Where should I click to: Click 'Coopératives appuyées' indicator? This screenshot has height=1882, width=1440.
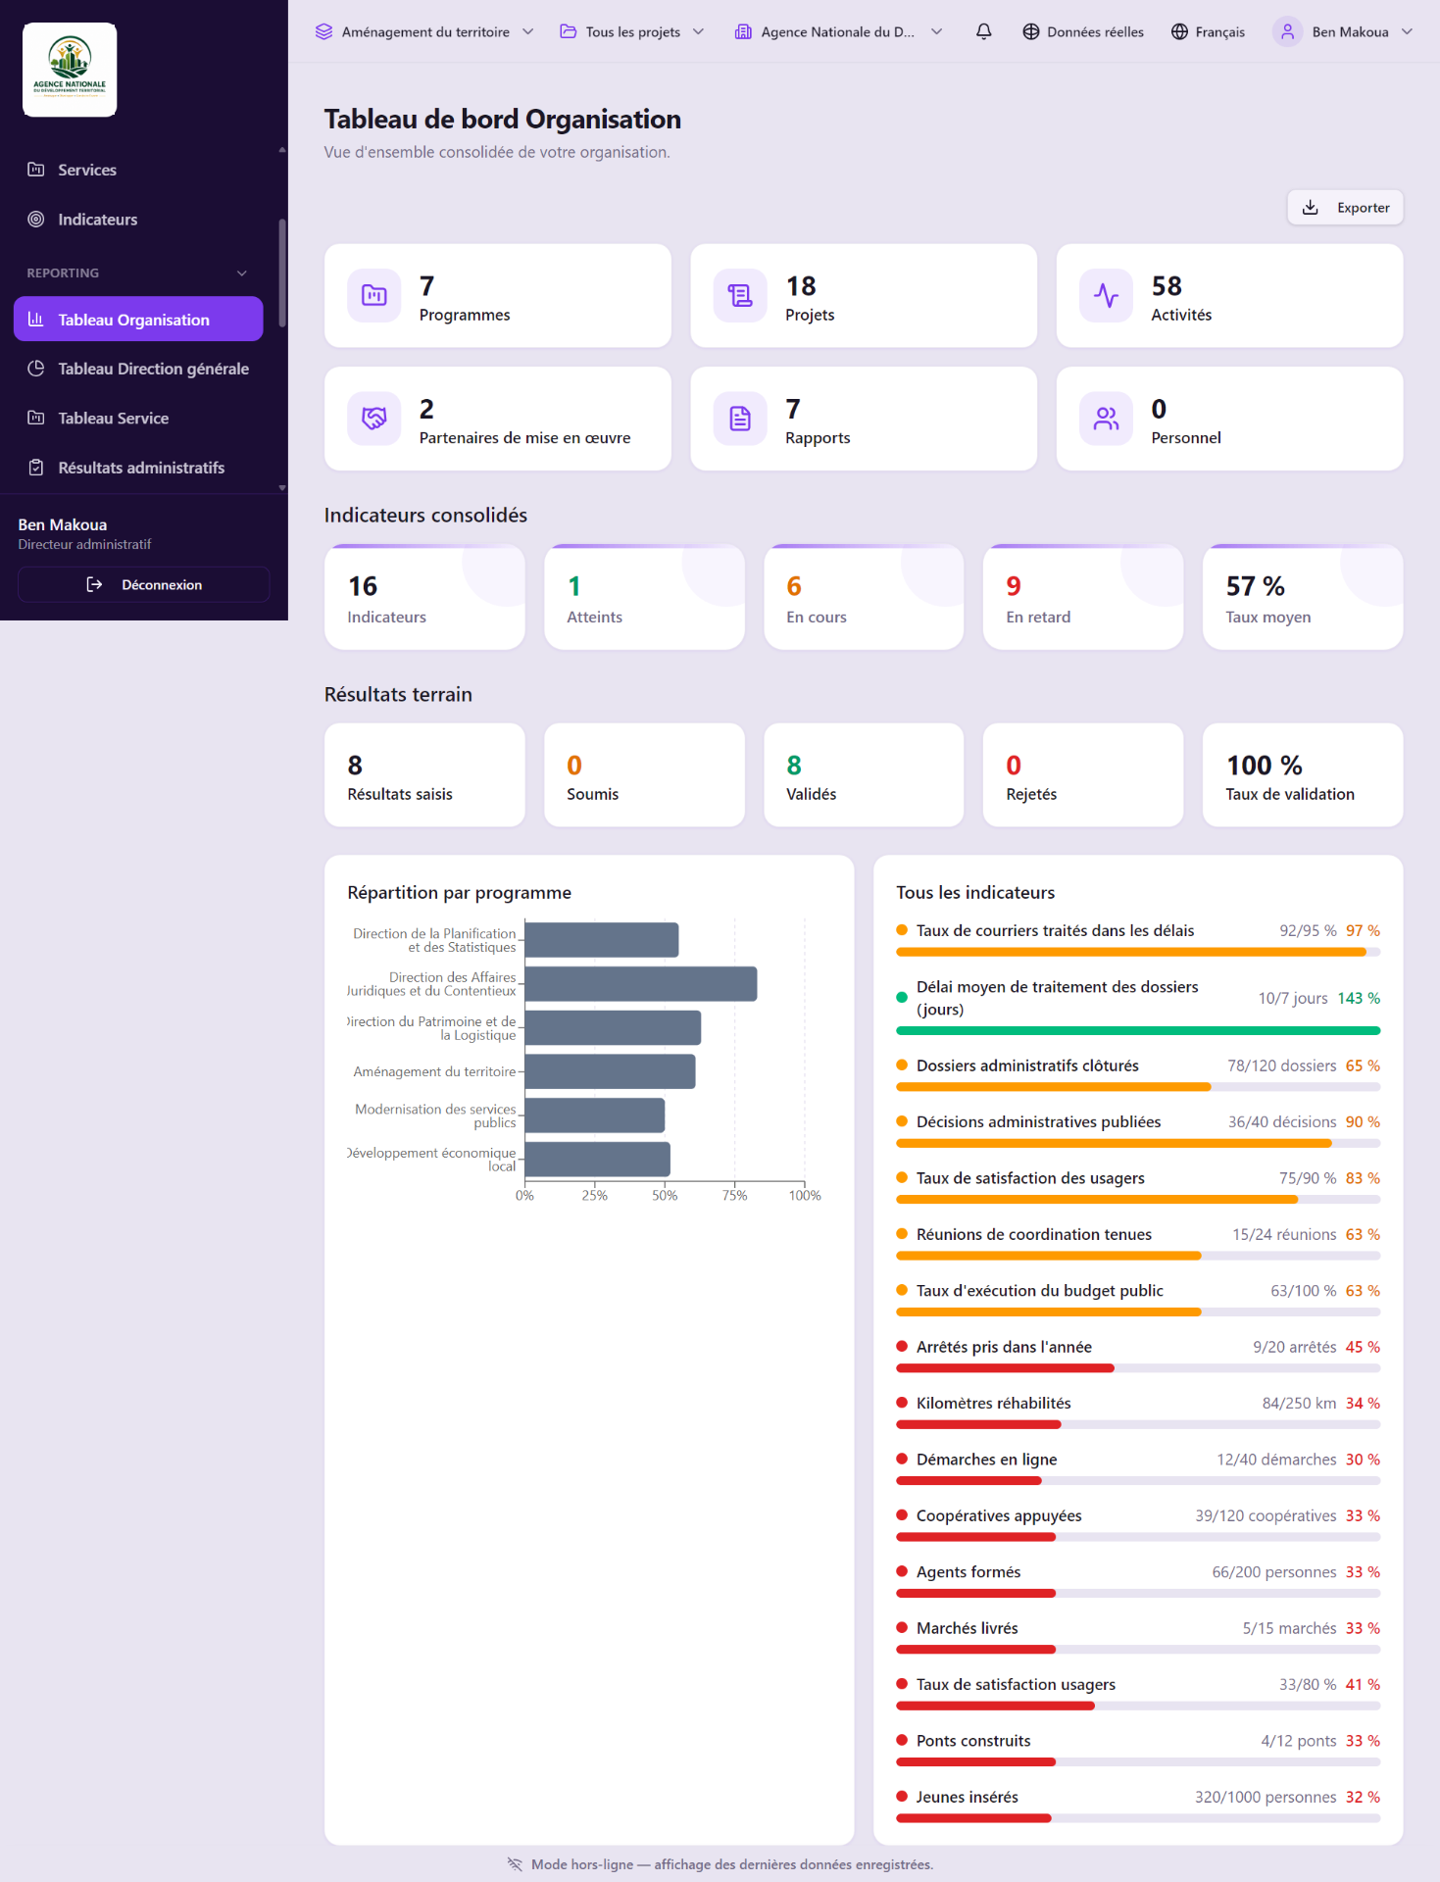coord(1138,1525)
